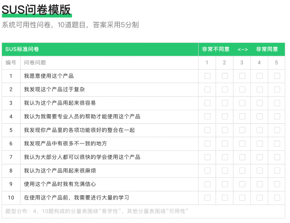Screen dimensions: 290x223
Task: Check score 4 for question 8
Action: point(259,171)
